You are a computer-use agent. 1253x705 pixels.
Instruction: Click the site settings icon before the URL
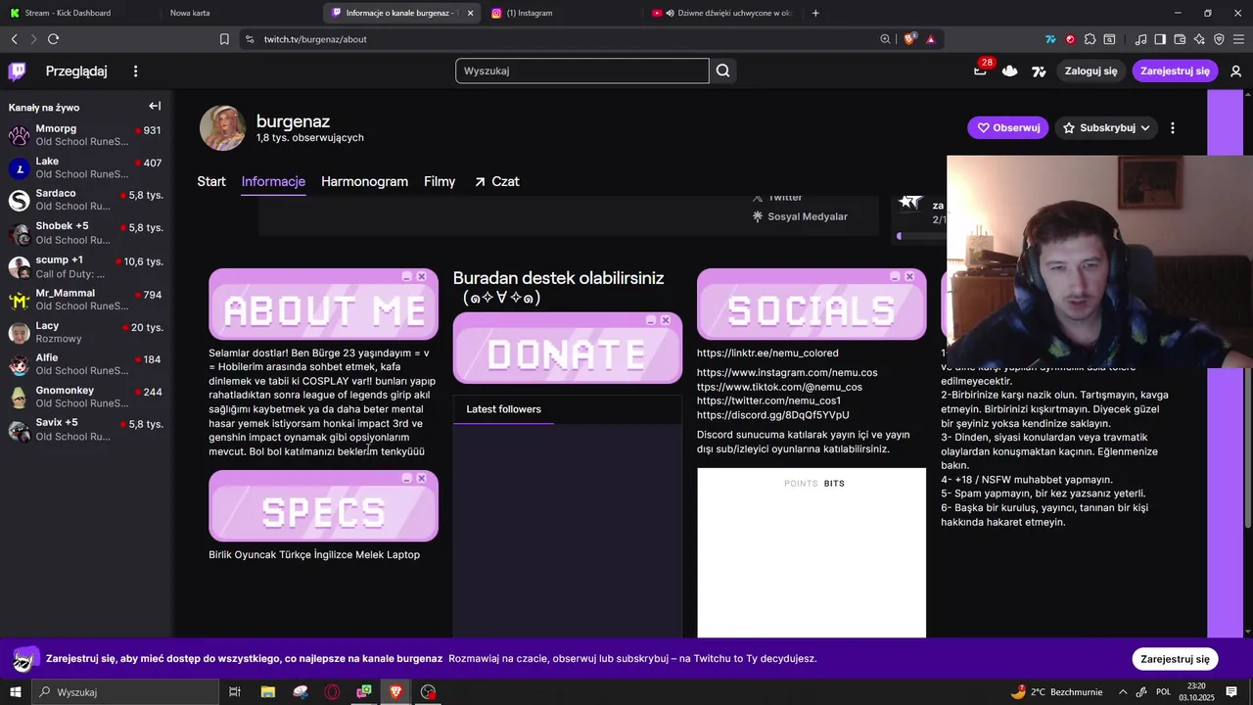point(250,39)
